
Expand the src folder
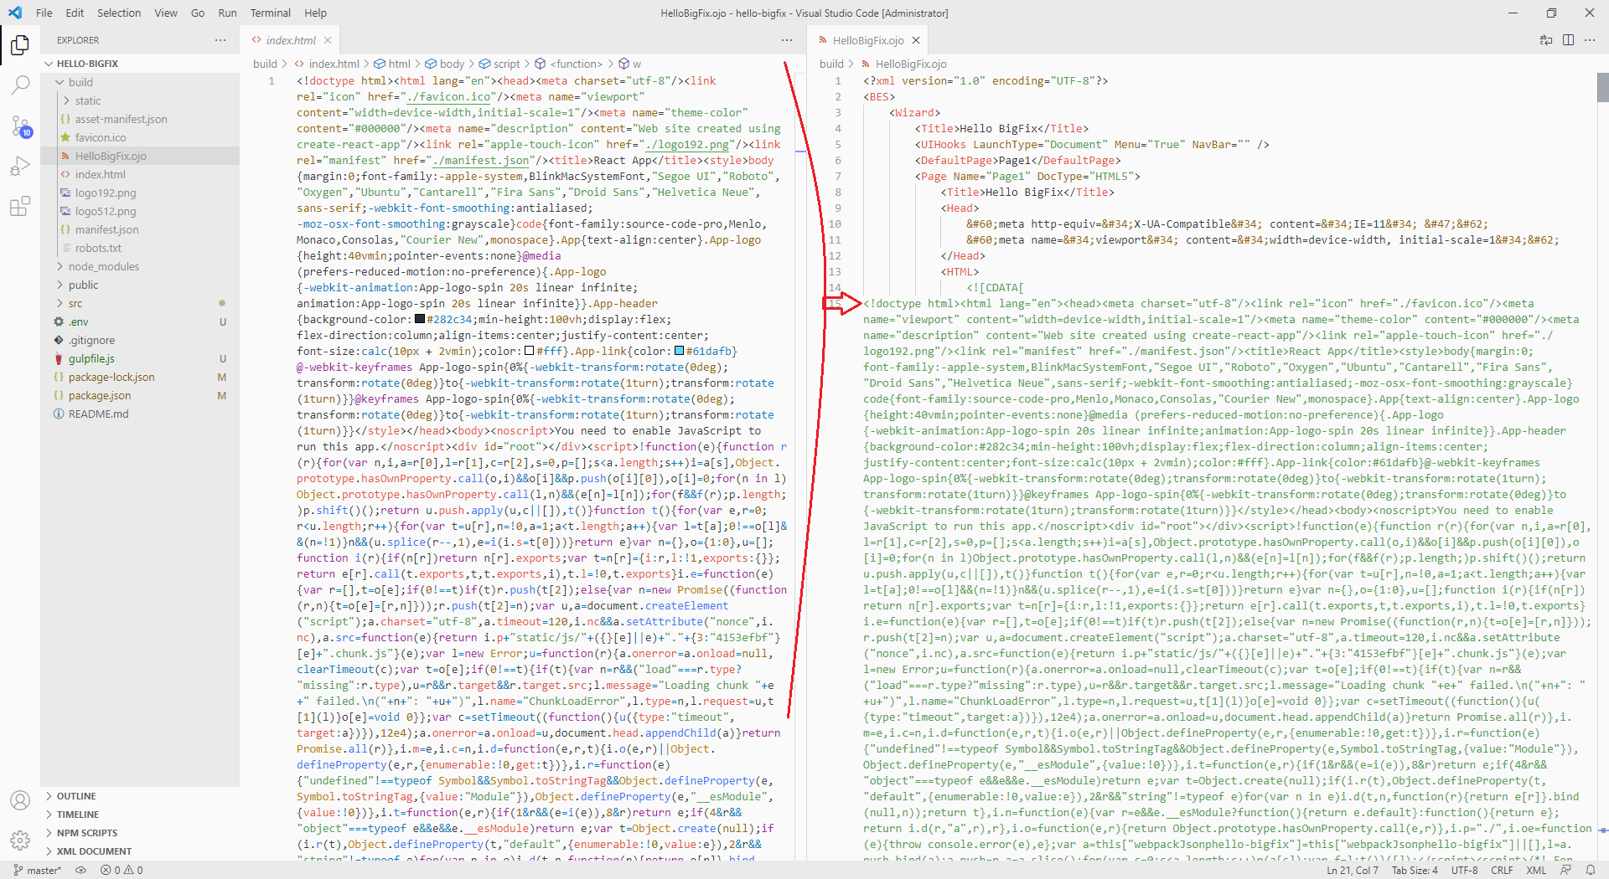(140, 303)
